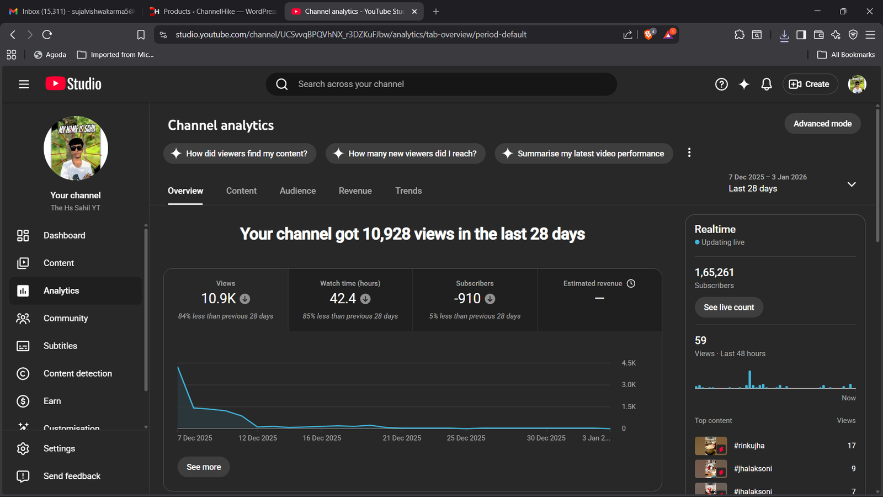This screenshot has width=883, height=497.
Task: Click the estimated revenue clock icon
Action: (x=631, y=283)
